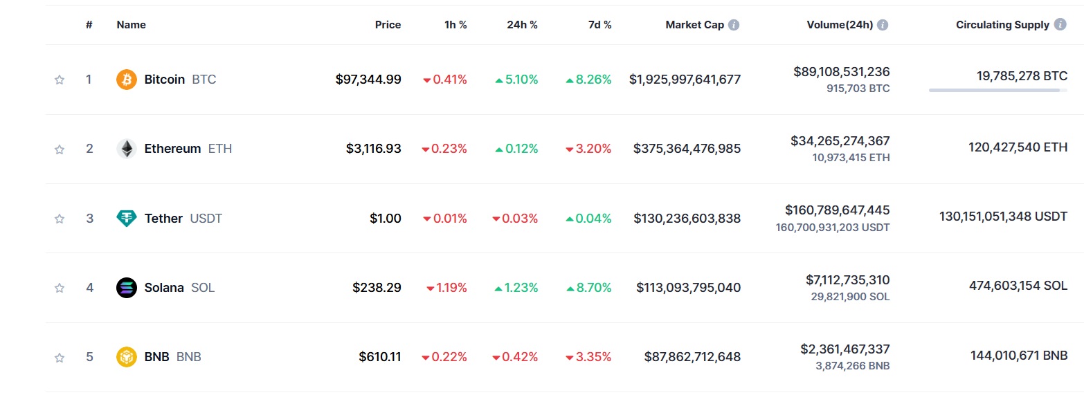Sort by the 1h % column header
This screenshot has height=395, width=1084.
coord(455,25)
